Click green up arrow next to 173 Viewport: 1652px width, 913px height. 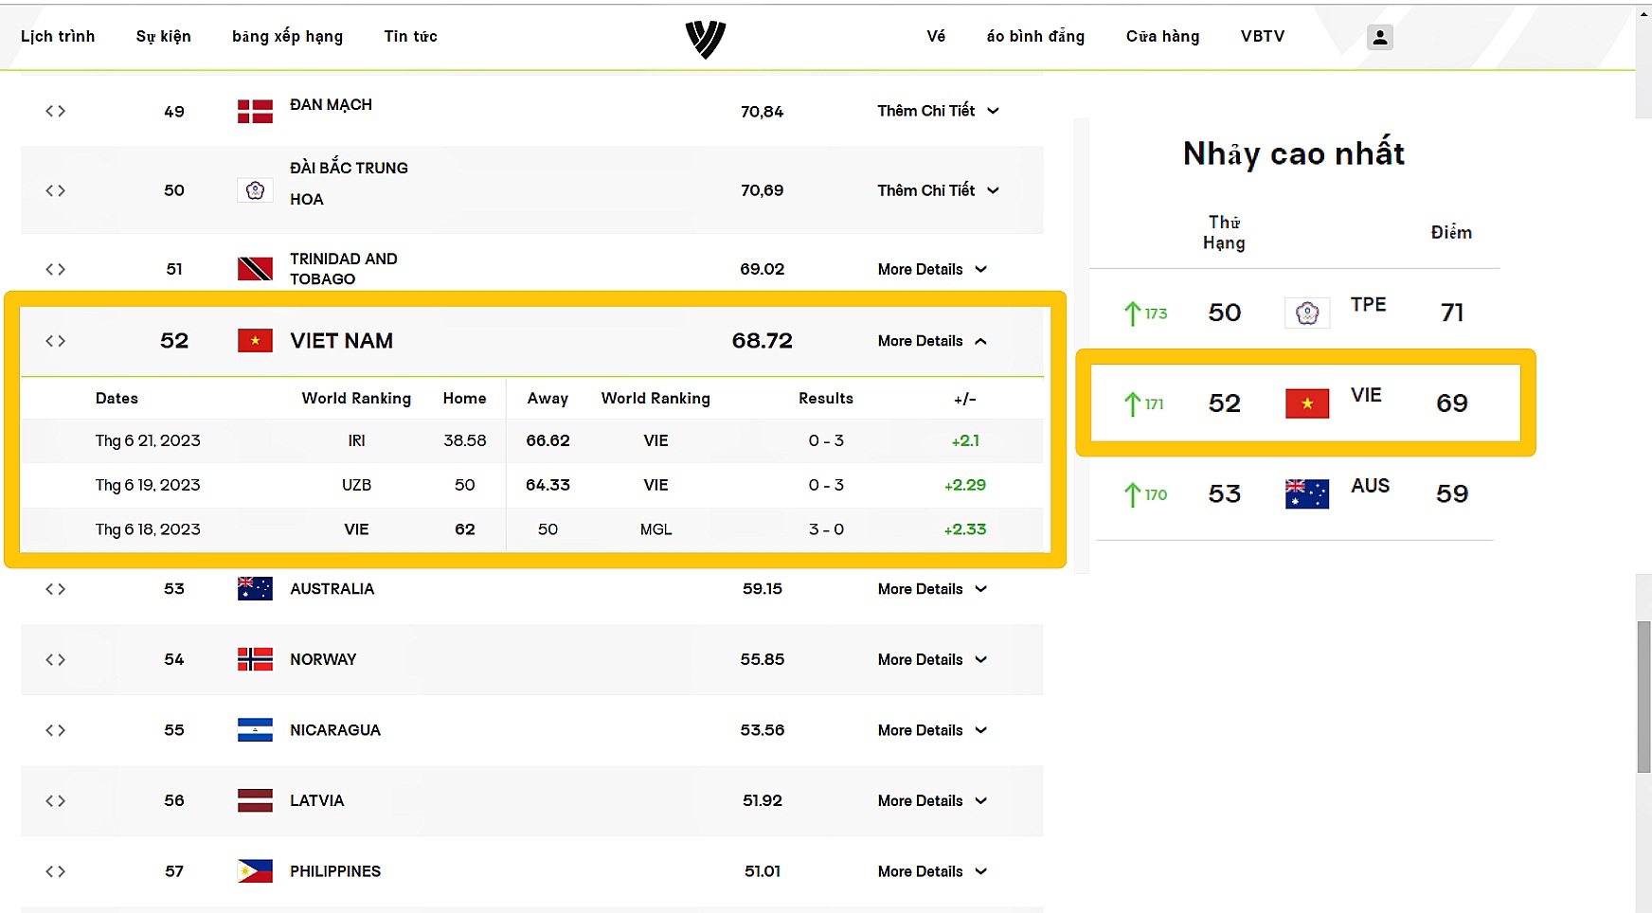(1132, 313)
